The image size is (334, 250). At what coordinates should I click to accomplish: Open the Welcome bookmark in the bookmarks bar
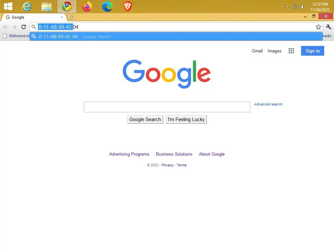click(16, 36)
